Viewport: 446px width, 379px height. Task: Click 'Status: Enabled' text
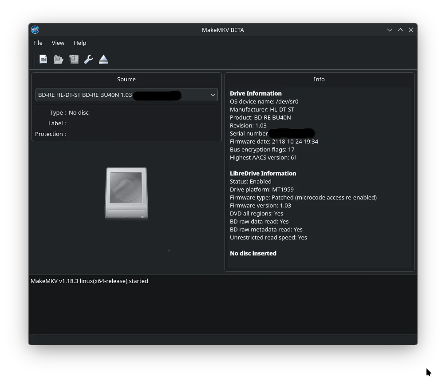[251, 181]
